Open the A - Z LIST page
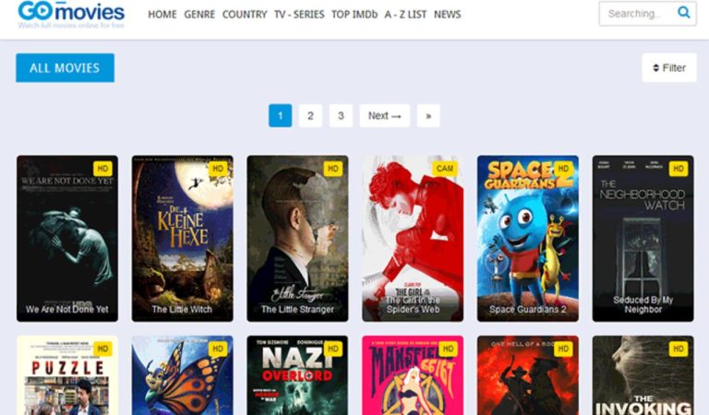Image resolution: width=709 pixels, height=415 pixels. pos(405,15)
